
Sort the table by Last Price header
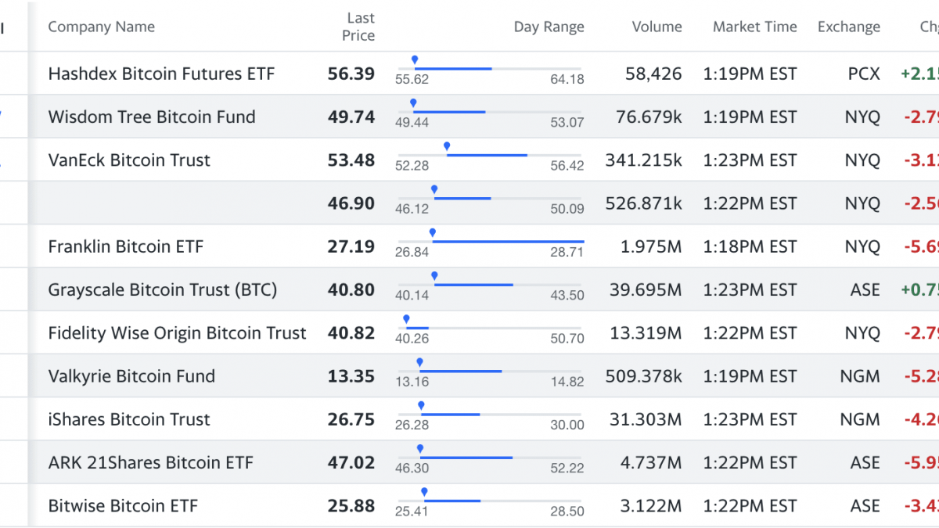pos(361,27)
